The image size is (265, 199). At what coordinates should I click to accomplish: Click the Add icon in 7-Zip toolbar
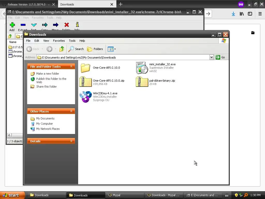click(12, 25)
